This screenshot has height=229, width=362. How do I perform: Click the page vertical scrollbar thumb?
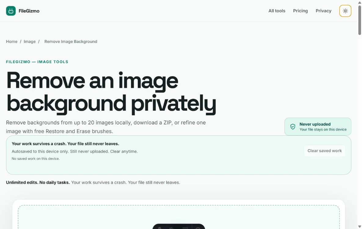(x=360, y=20)
